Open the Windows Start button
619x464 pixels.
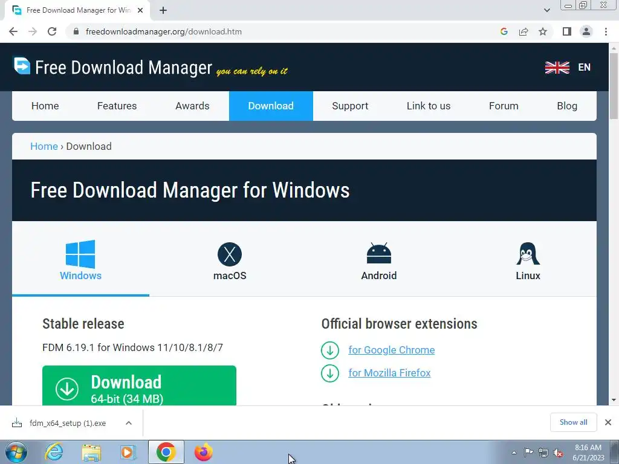point(16,452)
